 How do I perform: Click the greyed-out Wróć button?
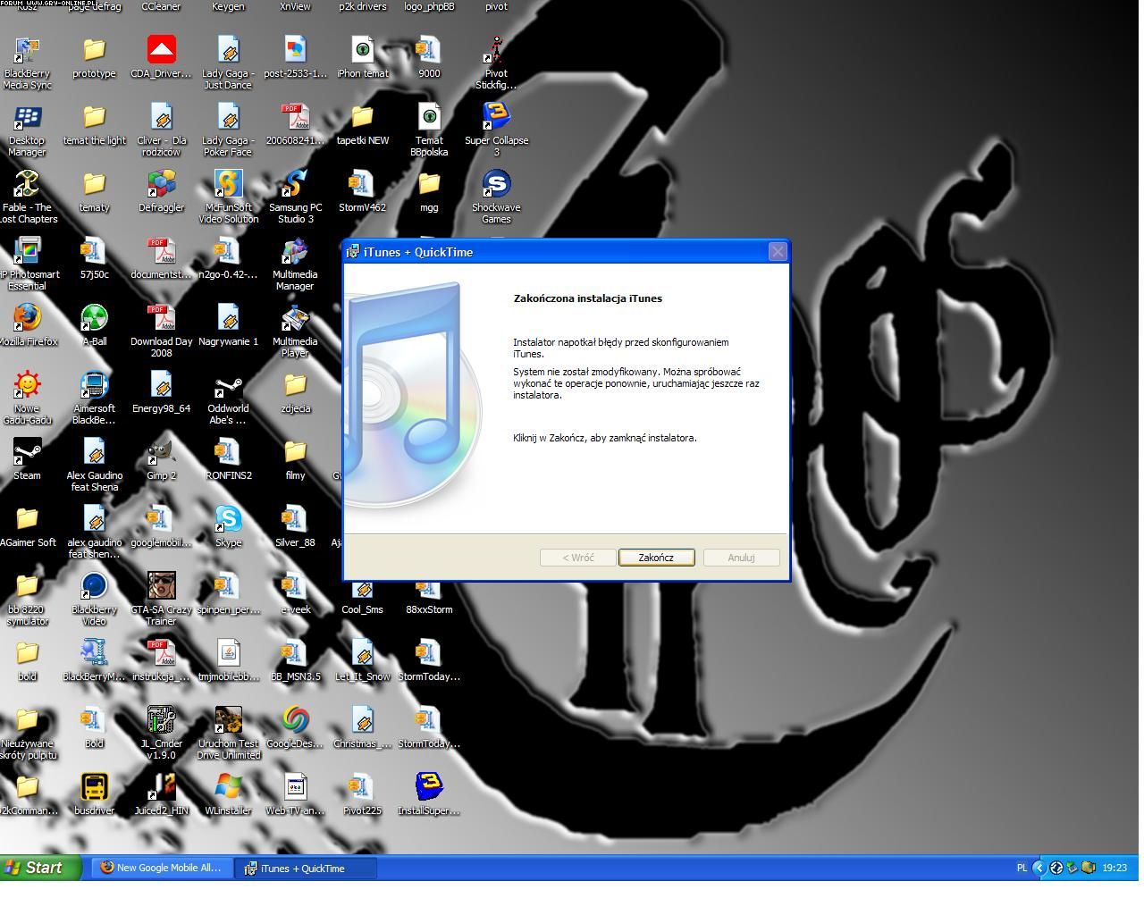coord(577,558)
